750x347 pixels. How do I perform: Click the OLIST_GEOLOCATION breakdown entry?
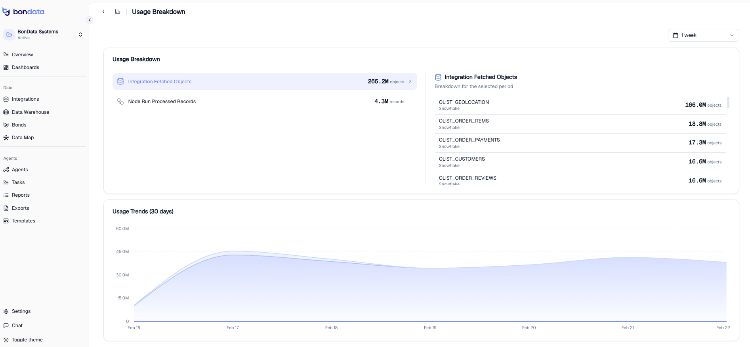tap(580, 105)
